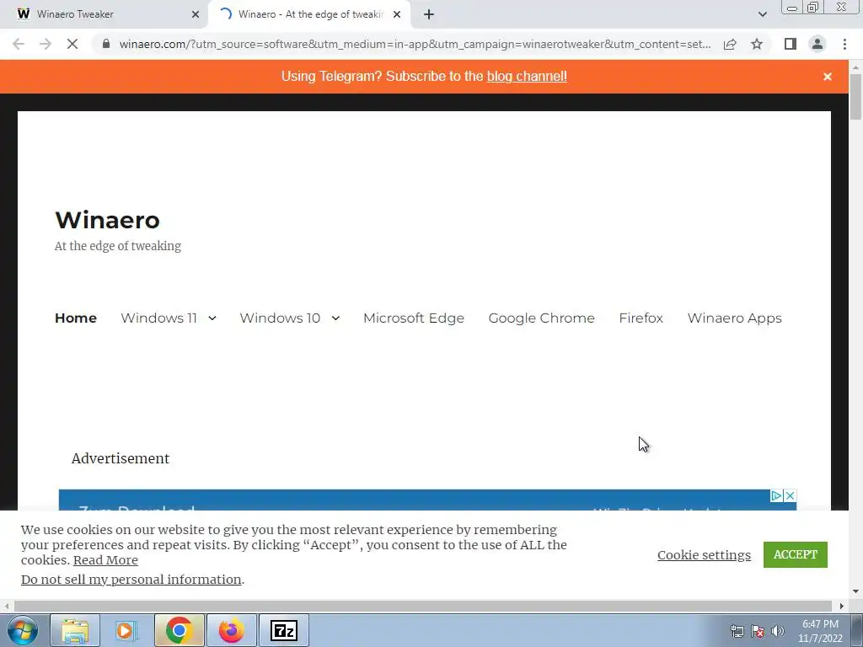Click scroll down arrow of page

coord(855,591)
